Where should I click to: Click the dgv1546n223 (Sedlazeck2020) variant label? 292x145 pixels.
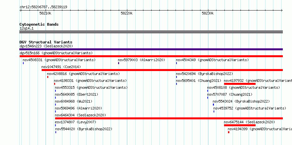pyautogui.click(x=46, y=46)
